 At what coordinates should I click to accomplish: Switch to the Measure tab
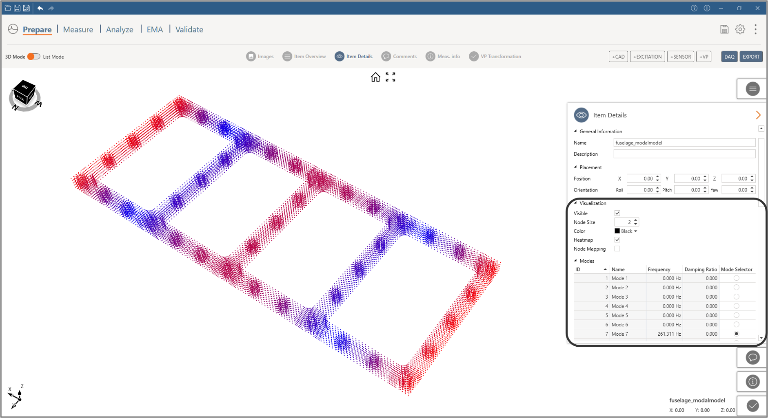tap(78, 29)
